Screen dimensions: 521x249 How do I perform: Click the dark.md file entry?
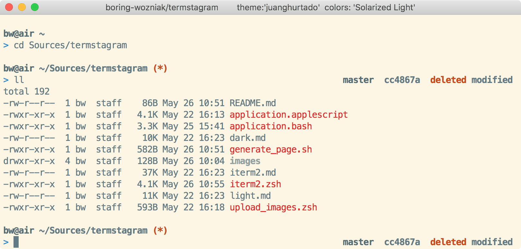coord(247,138)
